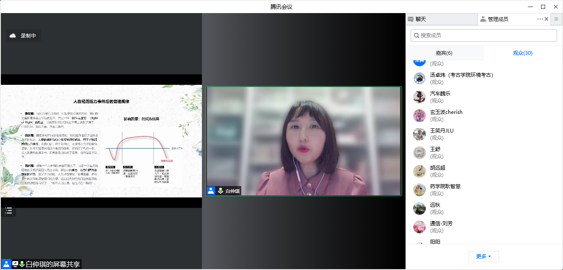Click the host icon on 白仲琪 video

tap(211, 191)
